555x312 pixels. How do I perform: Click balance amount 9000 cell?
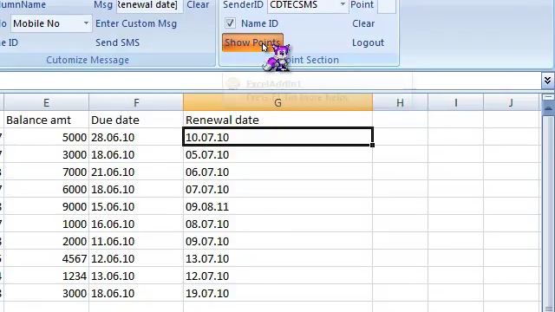46,206
